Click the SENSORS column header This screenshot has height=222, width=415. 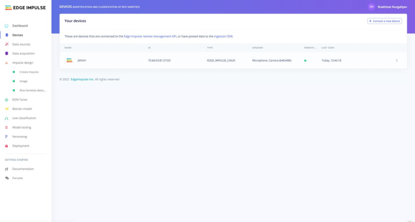click(257, 48)
